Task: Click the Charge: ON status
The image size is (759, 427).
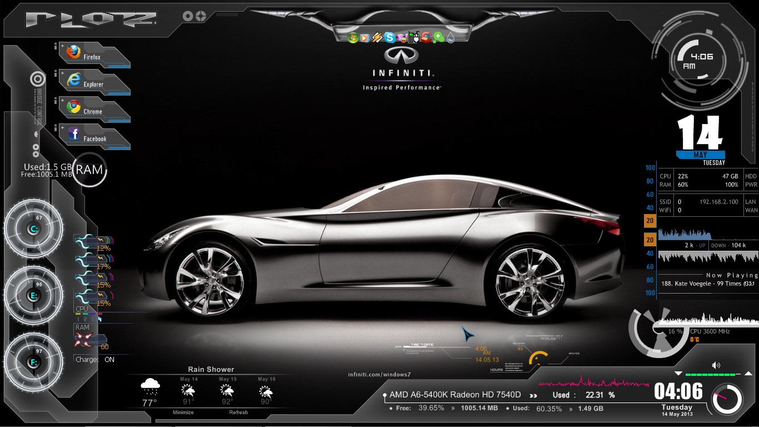Action: (x=95, y=360)
